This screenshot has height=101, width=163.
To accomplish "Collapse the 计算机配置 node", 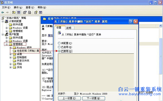I will [x=3, y=21].
